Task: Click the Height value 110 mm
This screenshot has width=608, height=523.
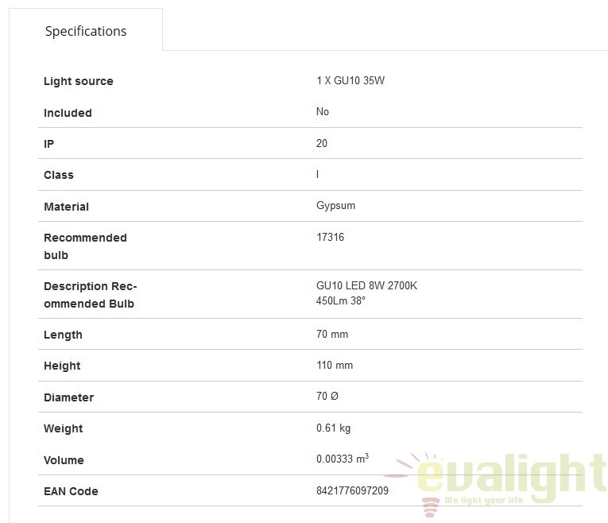Action: (x=335, y=365)
